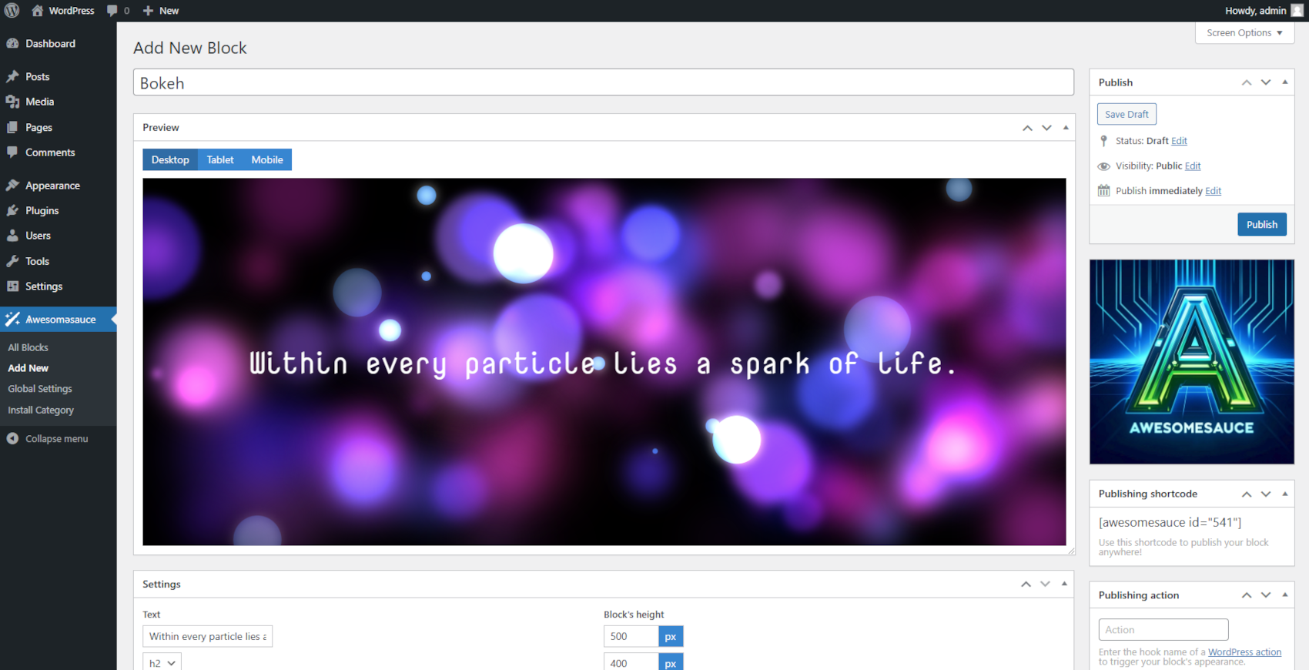Viewport: 1309px width, 670px height.
Task: Open the Screen Options dropdown
Action: click(1244, 32)
